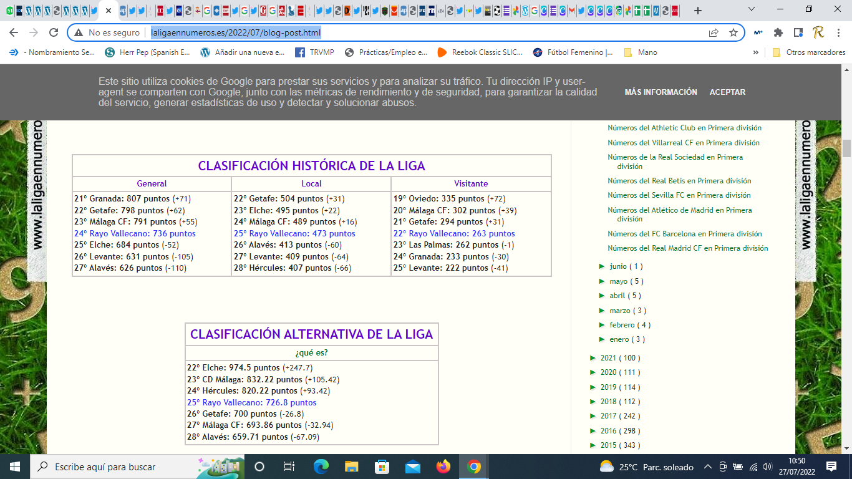Viewport: 852px width, 479px height.
Task: Open the Otros marcadores folder
Action: coord(809,52)
